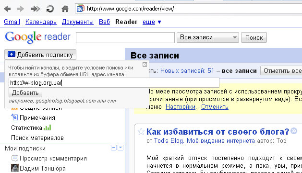Click the fast-forward double arrow button

click(x=35, y=9)
